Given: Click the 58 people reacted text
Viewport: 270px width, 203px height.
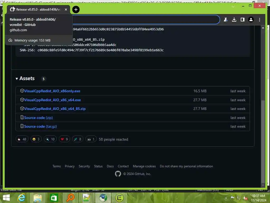Looking at the screenshot, I should [113, 139].
